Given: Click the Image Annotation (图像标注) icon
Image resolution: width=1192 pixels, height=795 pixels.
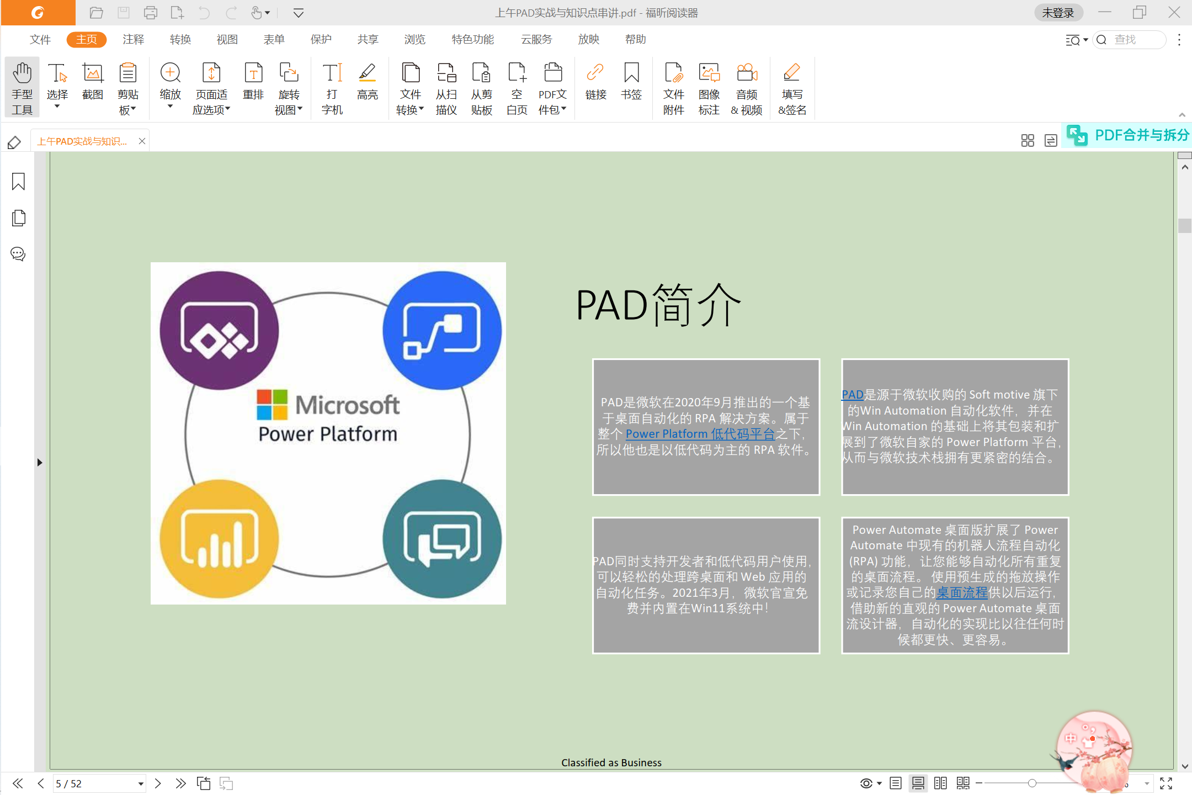Looking at the screenshot, I should [709, 73].
